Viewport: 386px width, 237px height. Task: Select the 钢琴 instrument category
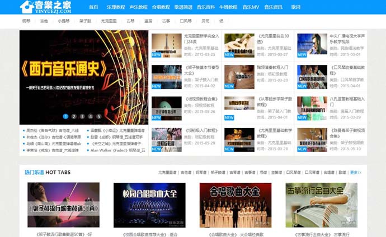pos(26,21)
